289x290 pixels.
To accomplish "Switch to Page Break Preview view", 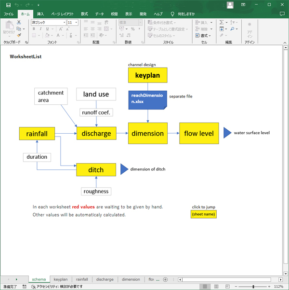I will click(226, 287).
